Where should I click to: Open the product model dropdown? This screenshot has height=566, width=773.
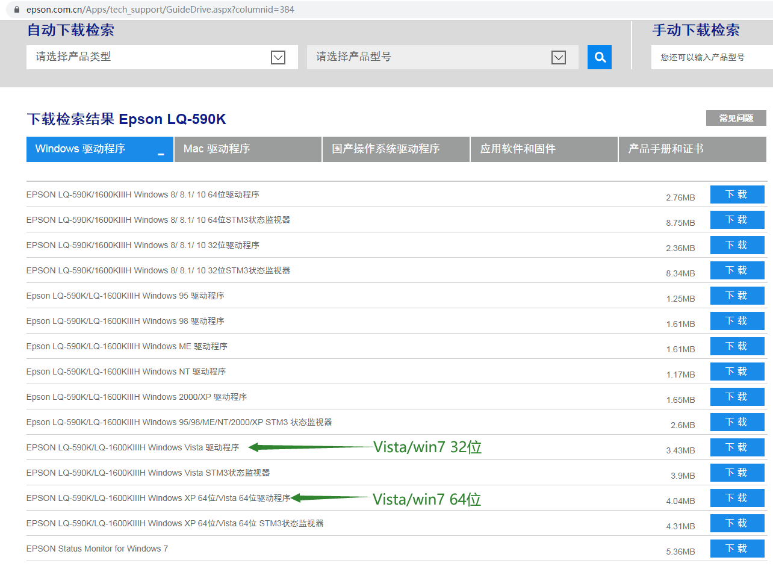click(442, 57)
